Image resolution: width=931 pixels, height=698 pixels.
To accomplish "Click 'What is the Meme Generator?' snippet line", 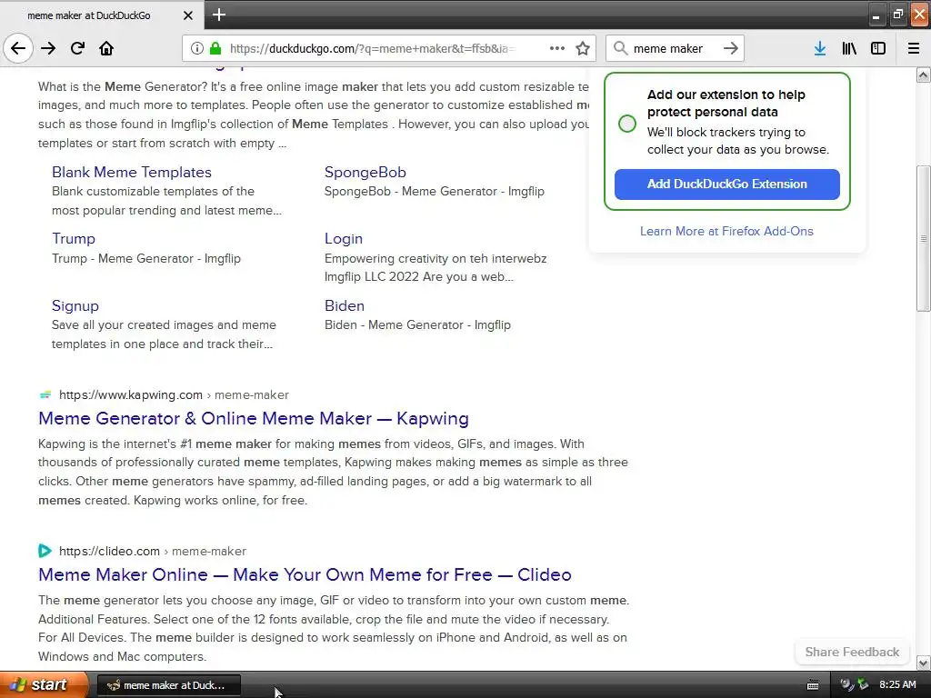I will coord(314,86).
